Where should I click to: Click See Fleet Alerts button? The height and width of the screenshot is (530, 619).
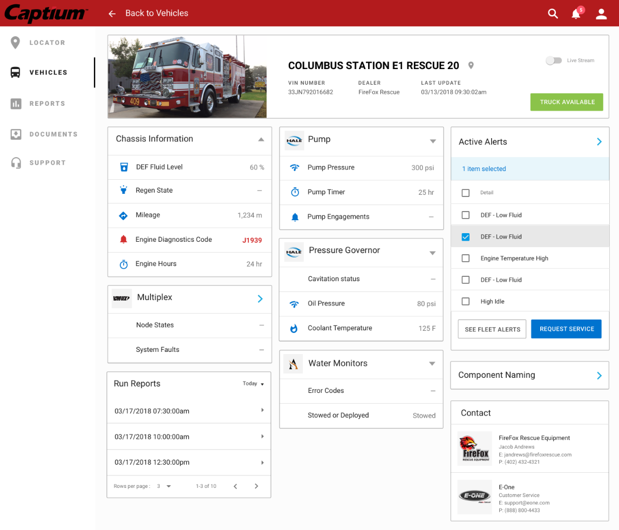point(492,329)
